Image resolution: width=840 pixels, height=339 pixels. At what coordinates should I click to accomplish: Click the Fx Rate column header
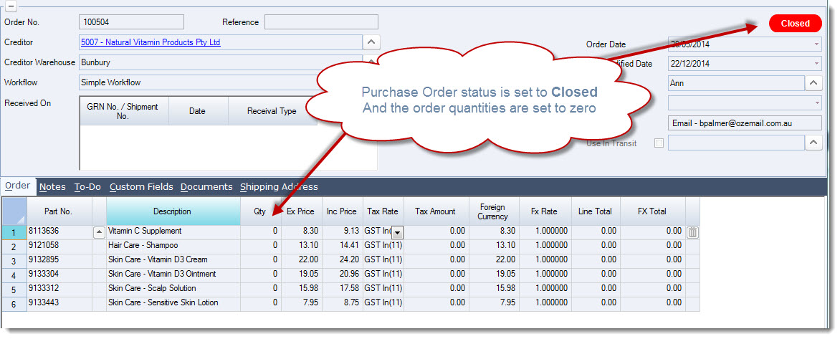pos(544,211)
